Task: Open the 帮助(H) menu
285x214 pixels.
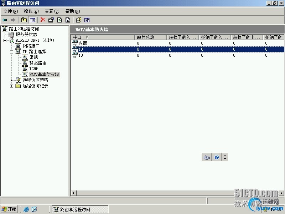Action: pyautogui.click(x=73, y=11)
